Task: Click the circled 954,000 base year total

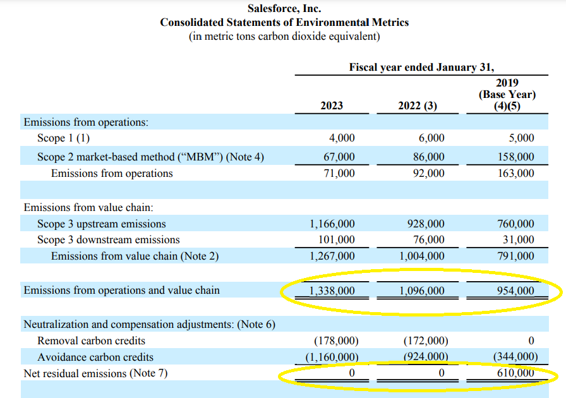Action: point(515,291)
